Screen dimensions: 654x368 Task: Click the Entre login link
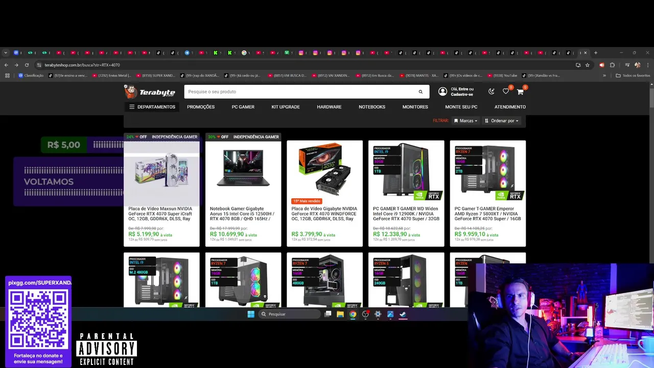pyautogui.click(x=463, y=89)
